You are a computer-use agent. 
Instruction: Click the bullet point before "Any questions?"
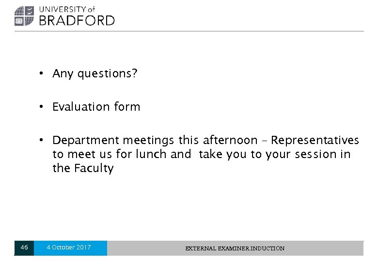coord(43,73)
